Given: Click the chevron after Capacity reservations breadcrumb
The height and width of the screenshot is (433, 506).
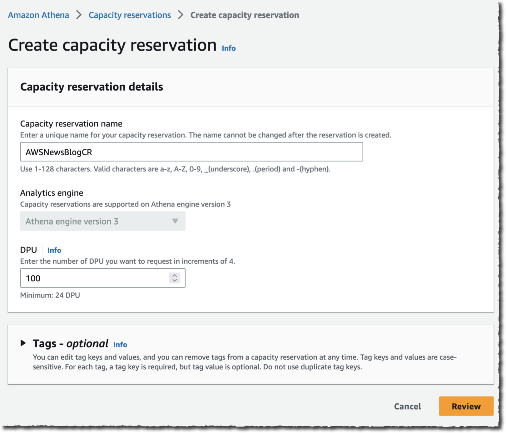Looking at the screenshot, I should 181,15.
